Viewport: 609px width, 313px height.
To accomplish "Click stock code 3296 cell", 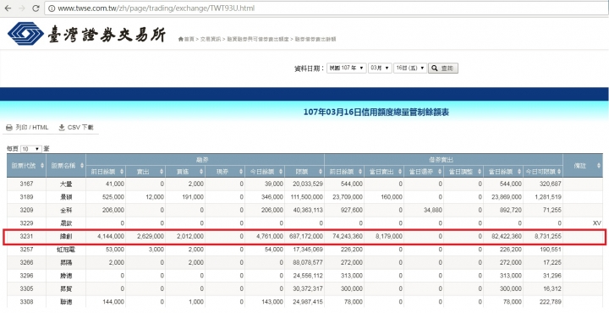I will click(x=26, y=276).
